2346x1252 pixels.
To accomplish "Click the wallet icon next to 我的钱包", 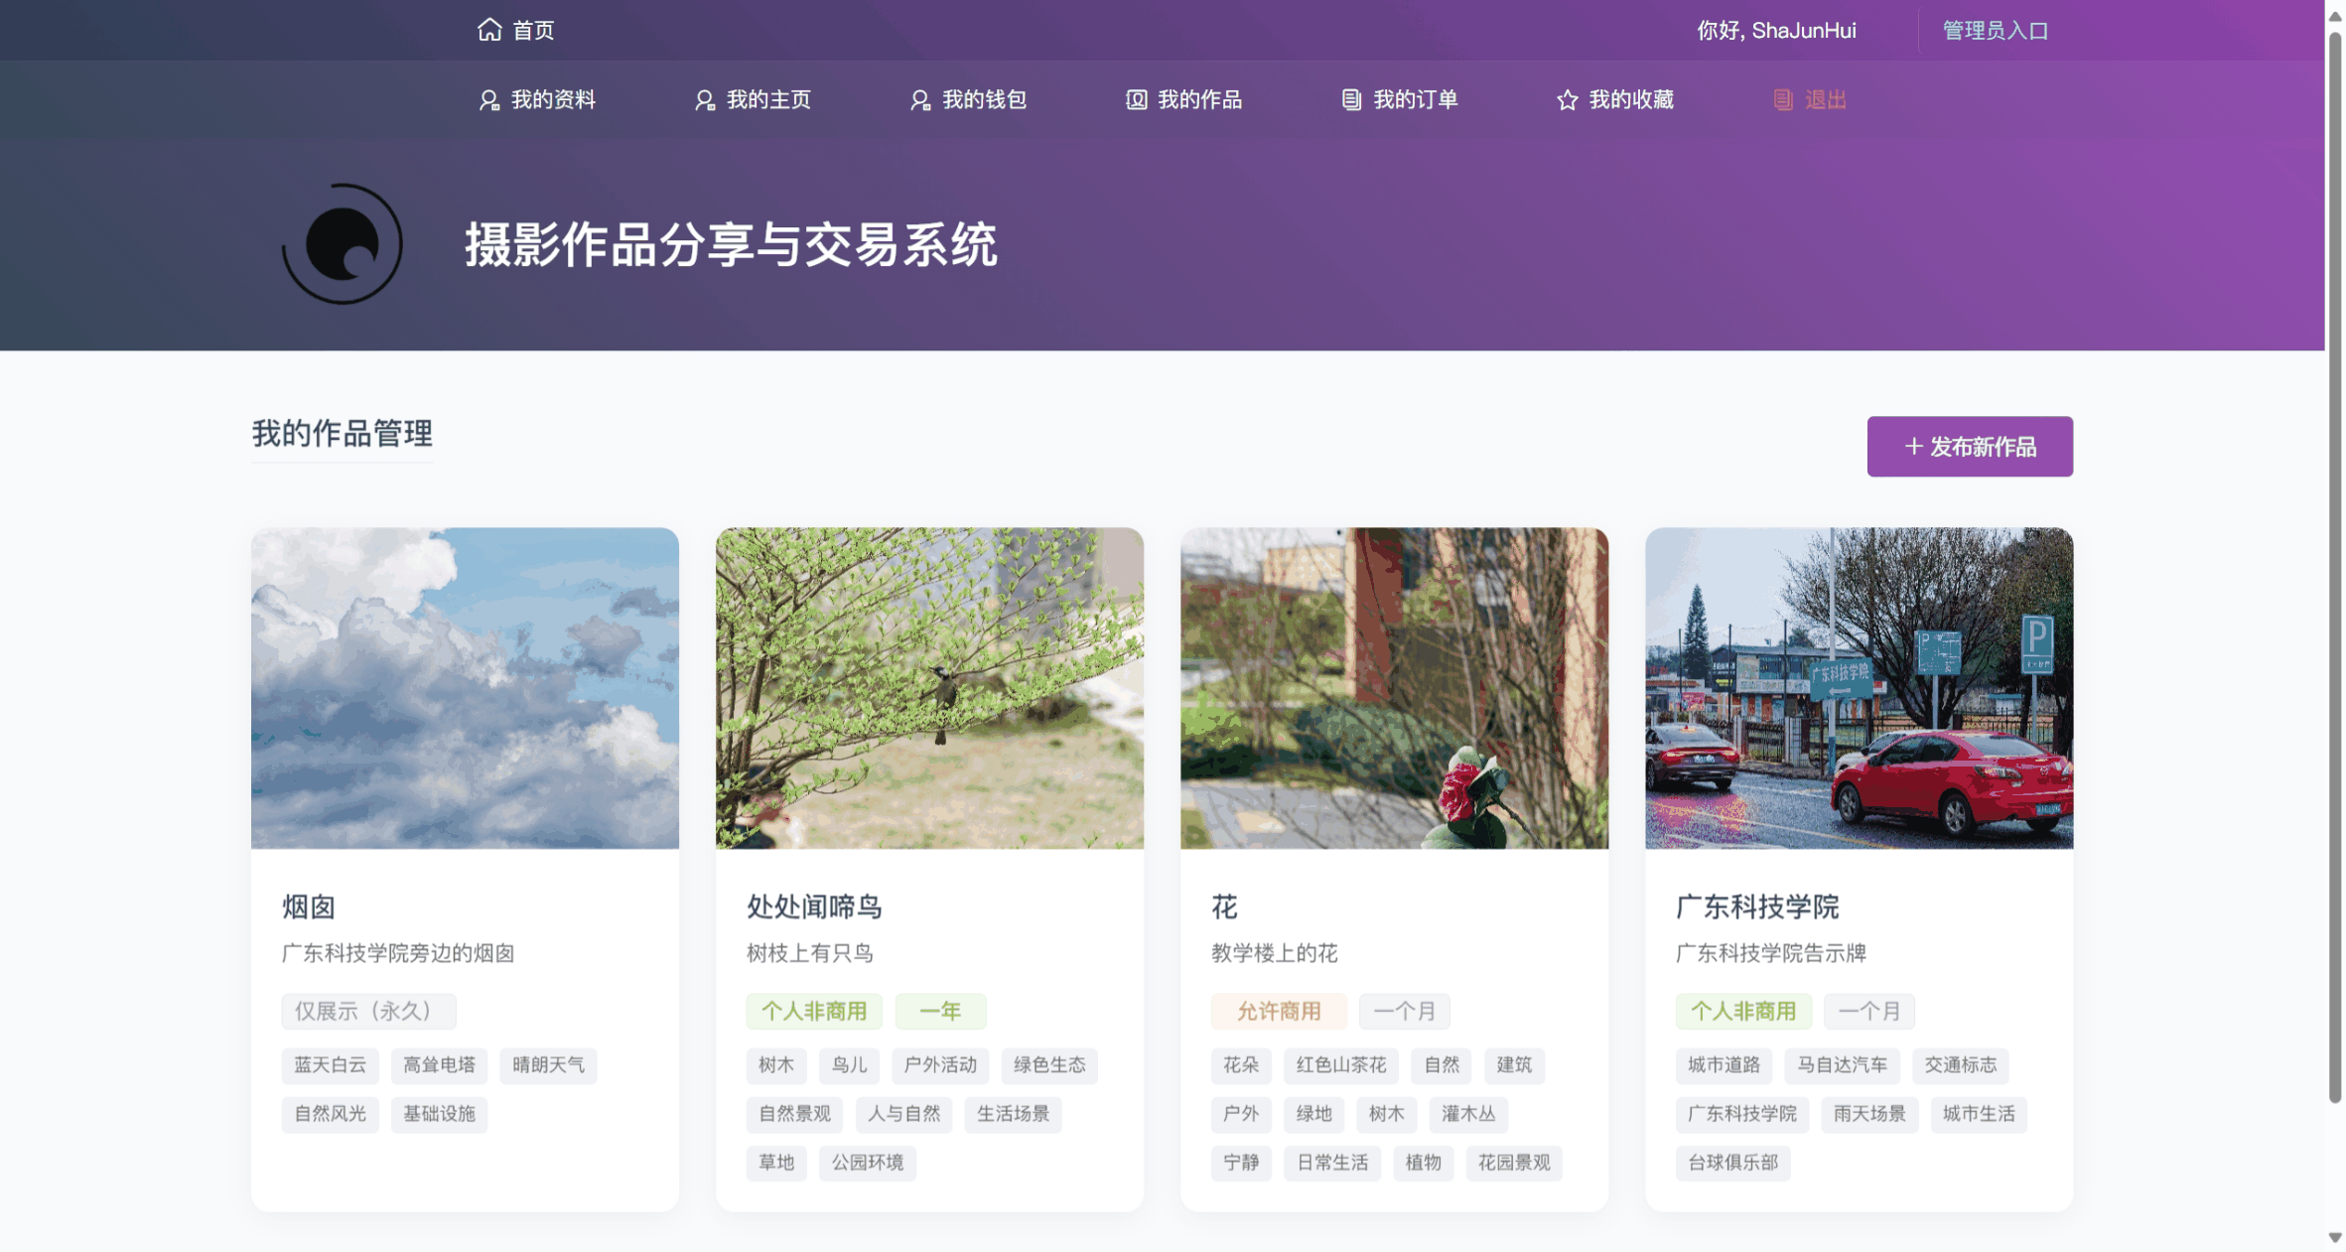I will point(919,100).
